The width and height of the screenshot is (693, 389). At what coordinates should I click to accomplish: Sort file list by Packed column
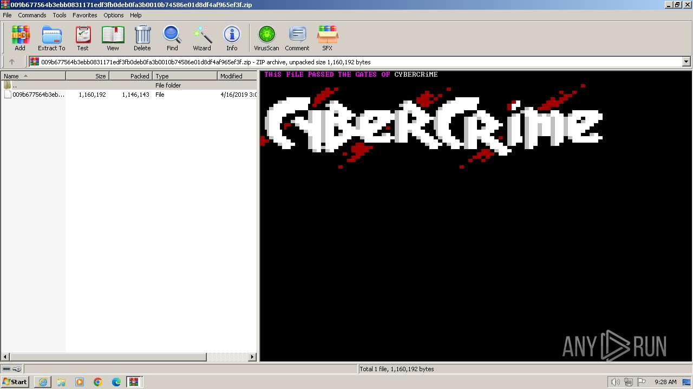click(130, 76)
